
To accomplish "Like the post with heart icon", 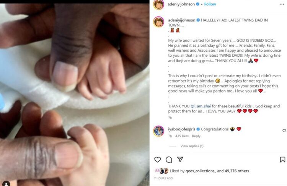I will (x=157, y=160).
